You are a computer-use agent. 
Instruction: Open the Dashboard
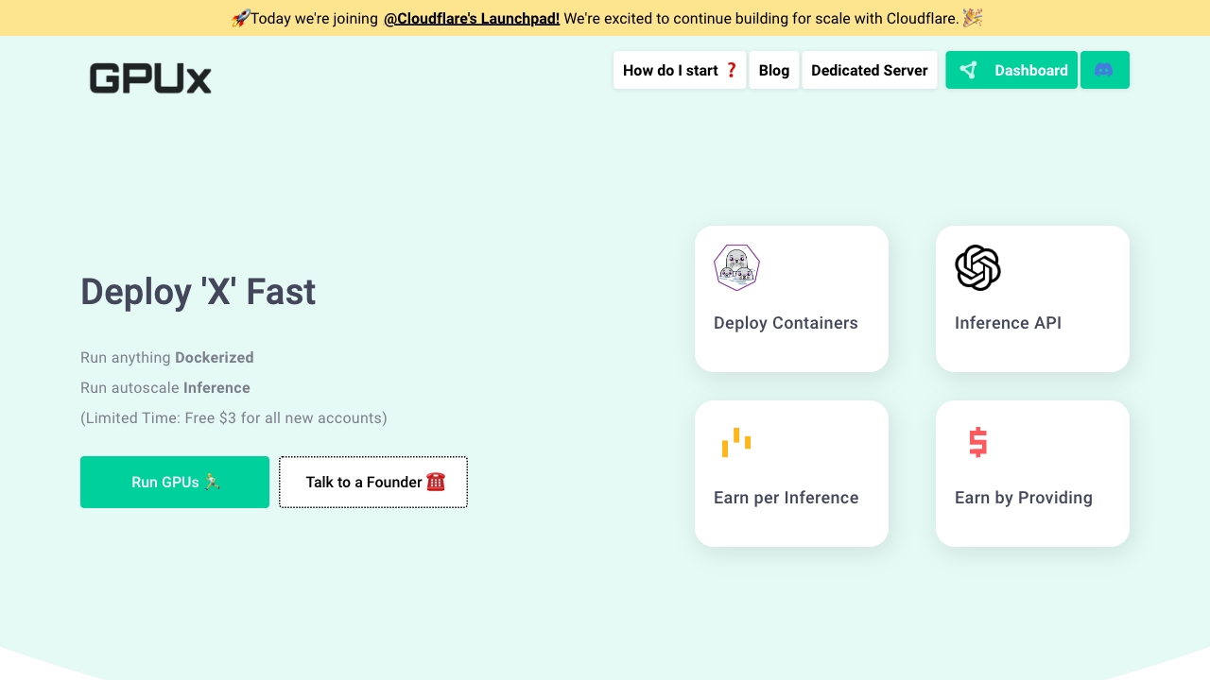point(1030,70)
